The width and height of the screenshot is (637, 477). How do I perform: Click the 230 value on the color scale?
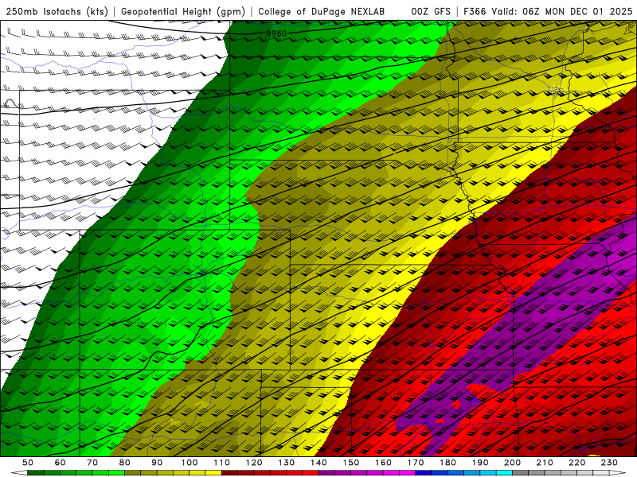coord(609,463)
